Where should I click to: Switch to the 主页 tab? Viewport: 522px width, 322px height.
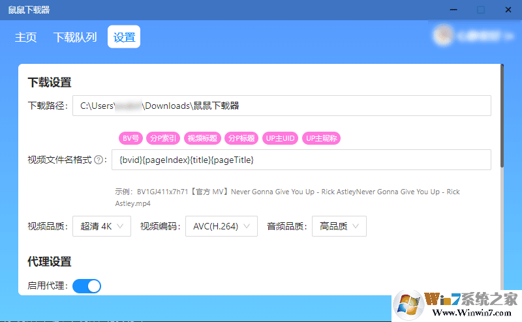click(x=26, y=37)
